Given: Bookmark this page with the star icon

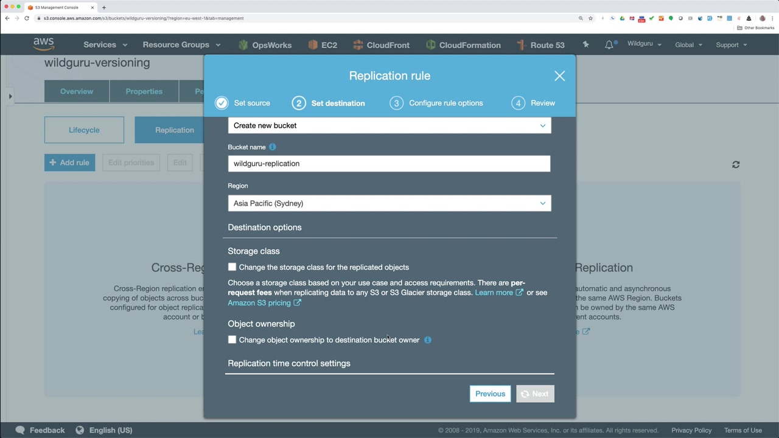Looking at the screenshot, I should click(590, 18).
